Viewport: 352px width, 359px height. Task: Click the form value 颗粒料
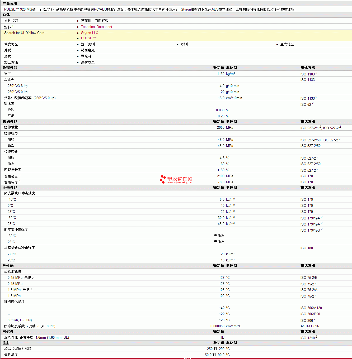tap(86, 56)
